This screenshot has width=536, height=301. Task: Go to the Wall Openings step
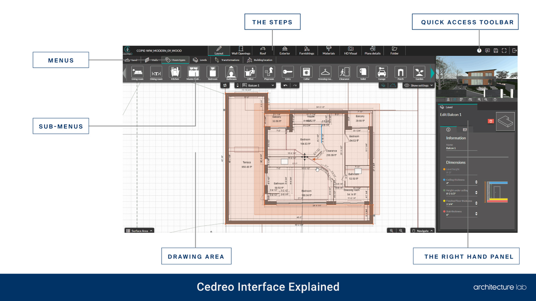tap(241, 50)
